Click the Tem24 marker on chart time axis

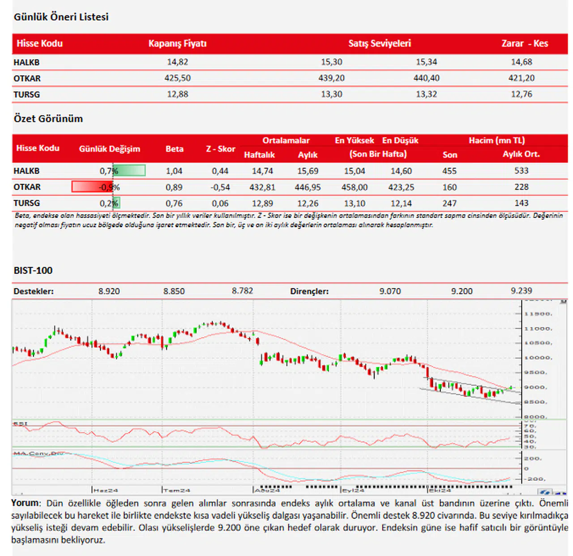(177, 490)
